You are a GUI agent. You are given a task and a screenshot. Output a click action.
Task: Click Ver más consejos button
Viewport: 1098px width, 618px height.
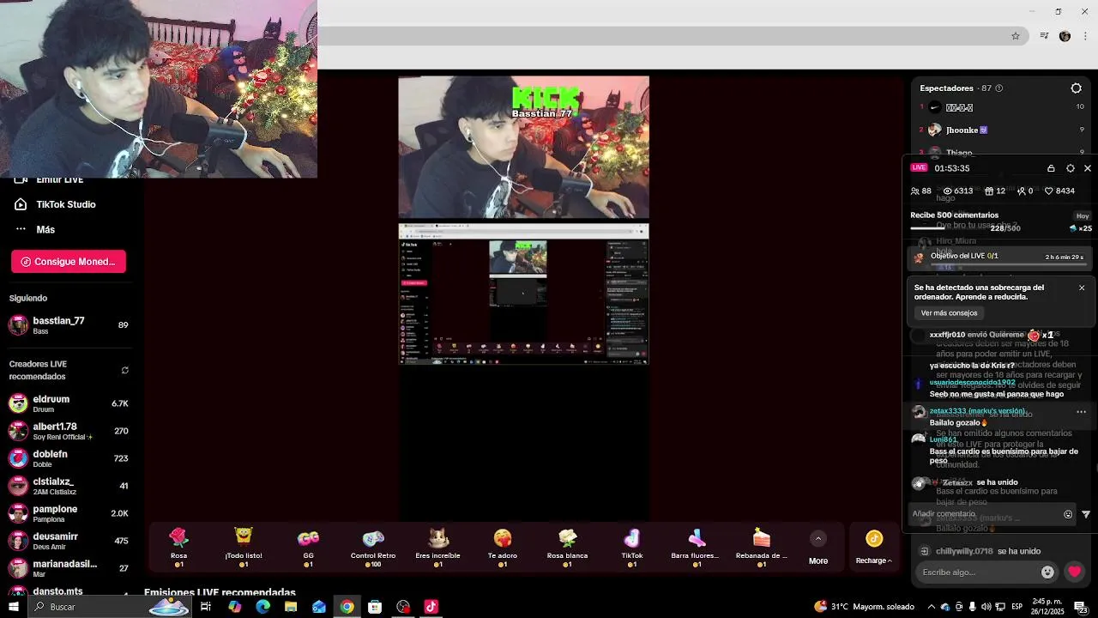point(949,313)
